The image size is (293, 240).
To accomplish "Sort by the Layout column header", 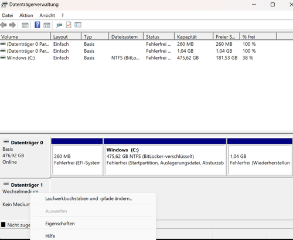I will pos(66,36).
